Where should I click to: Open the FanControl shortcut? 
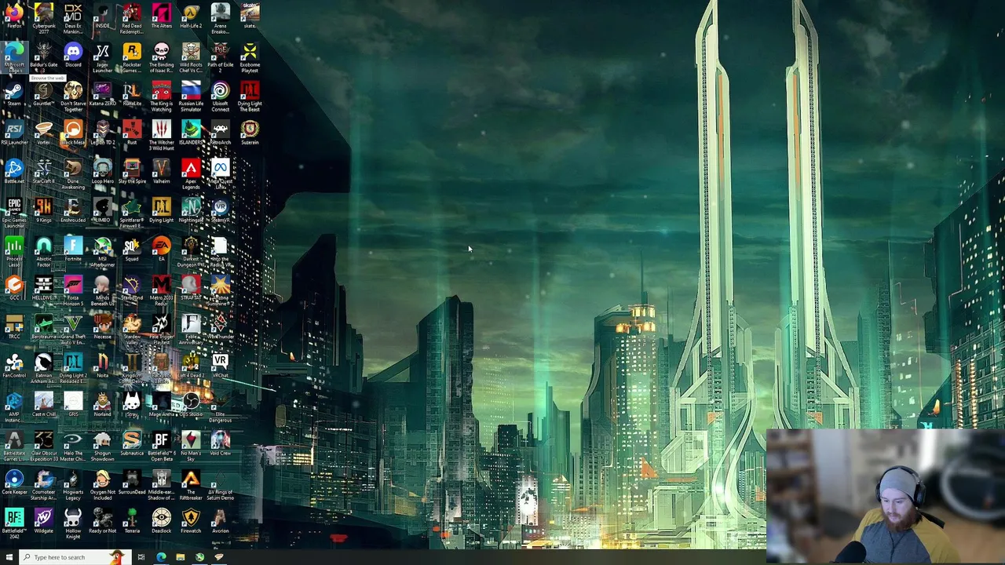click(x=14, y=366)
